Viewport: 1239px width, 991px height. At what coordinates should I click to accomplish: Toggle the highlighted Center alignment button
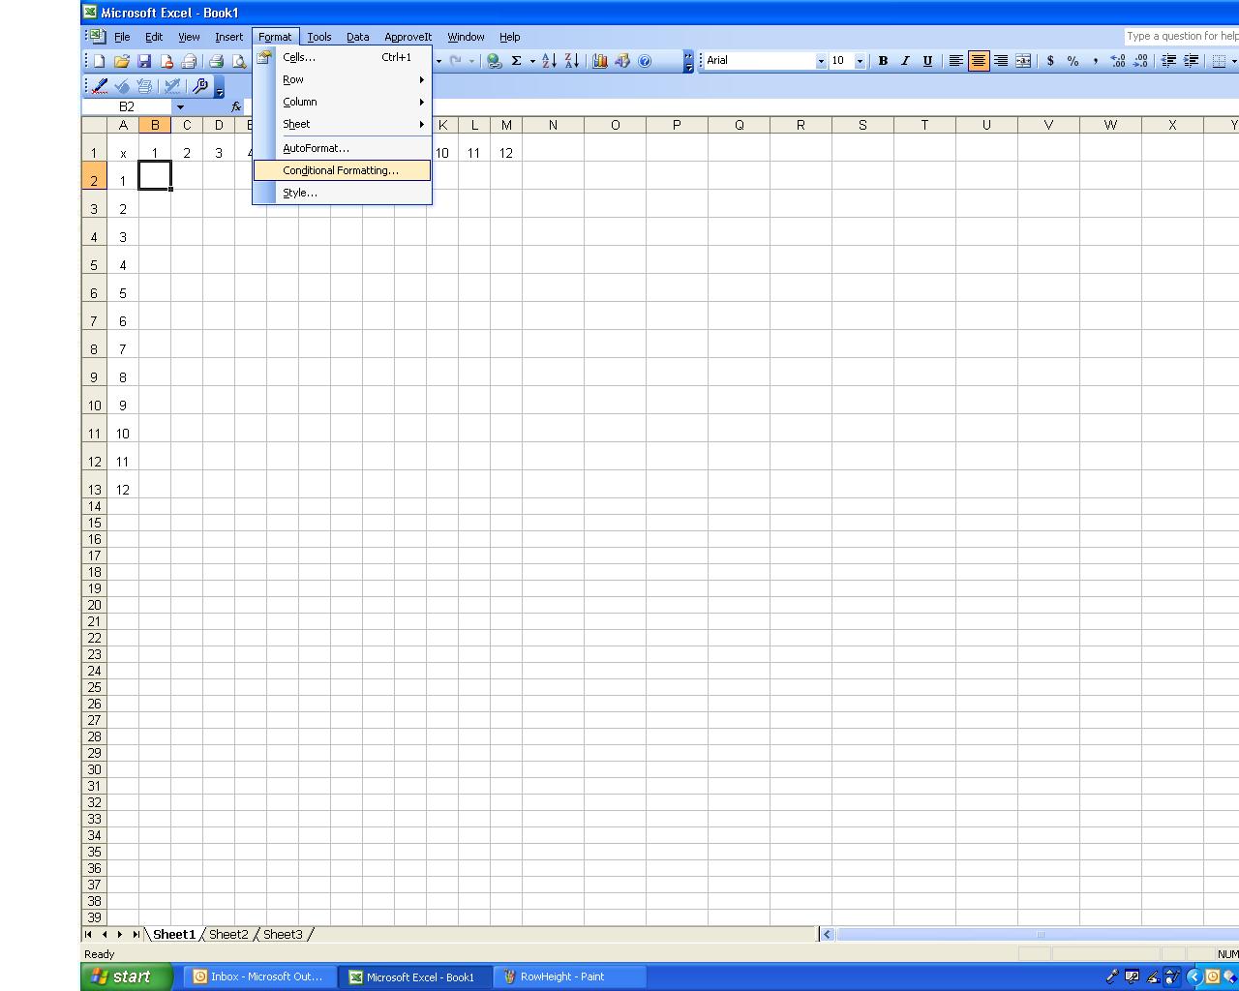click(x=979, y=61)
